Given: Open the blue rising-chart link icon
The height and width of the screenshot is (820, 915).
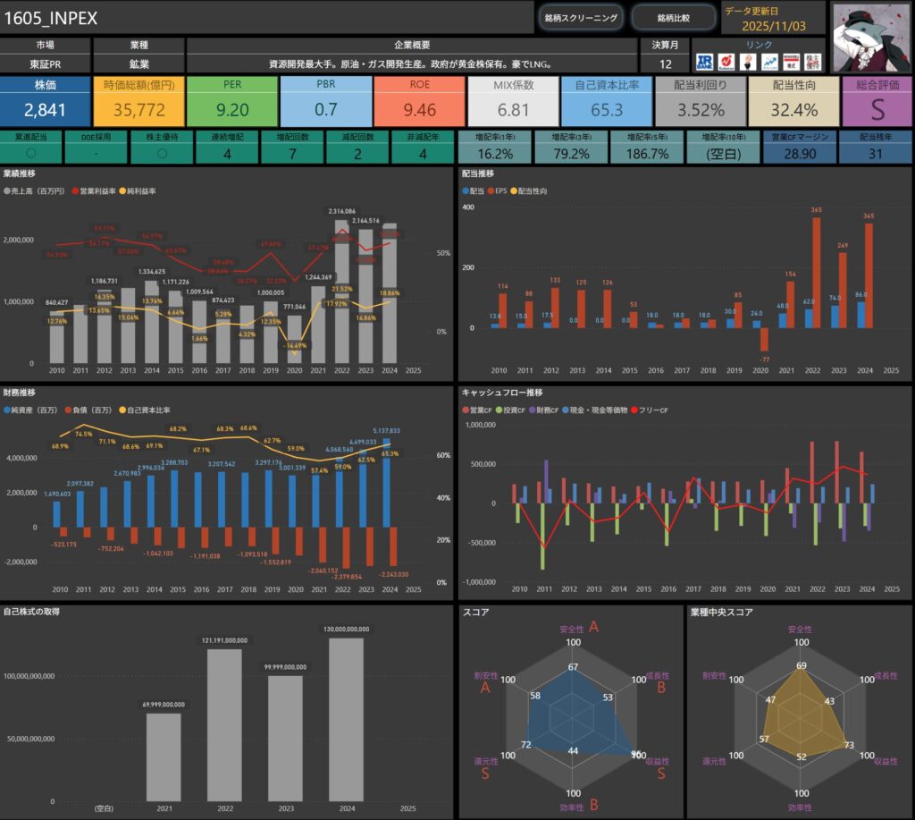Looking at the screenshot, I should tap(768, 62).
